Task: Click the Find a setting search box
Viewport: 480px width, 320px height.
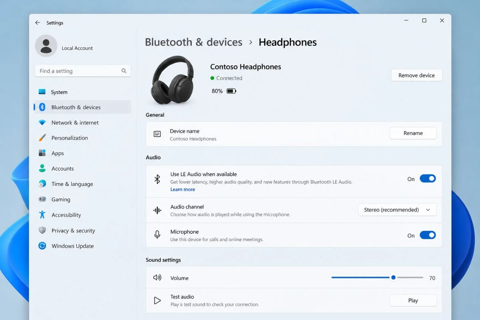Action: pyautogui.click(x=83, y=71)
